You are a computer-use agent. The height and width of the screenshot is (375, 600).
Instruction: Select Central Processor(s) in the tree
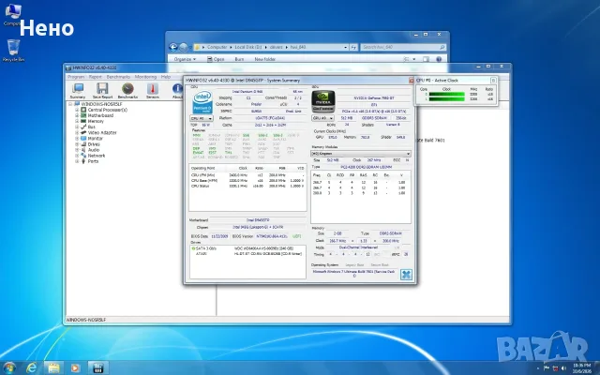click(x=108, y=110)
